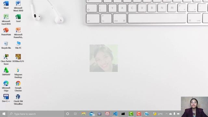Switch to the green Camtasia taskbar icon
The height and width of the screenshot is (117, 208).
[131, 114]
